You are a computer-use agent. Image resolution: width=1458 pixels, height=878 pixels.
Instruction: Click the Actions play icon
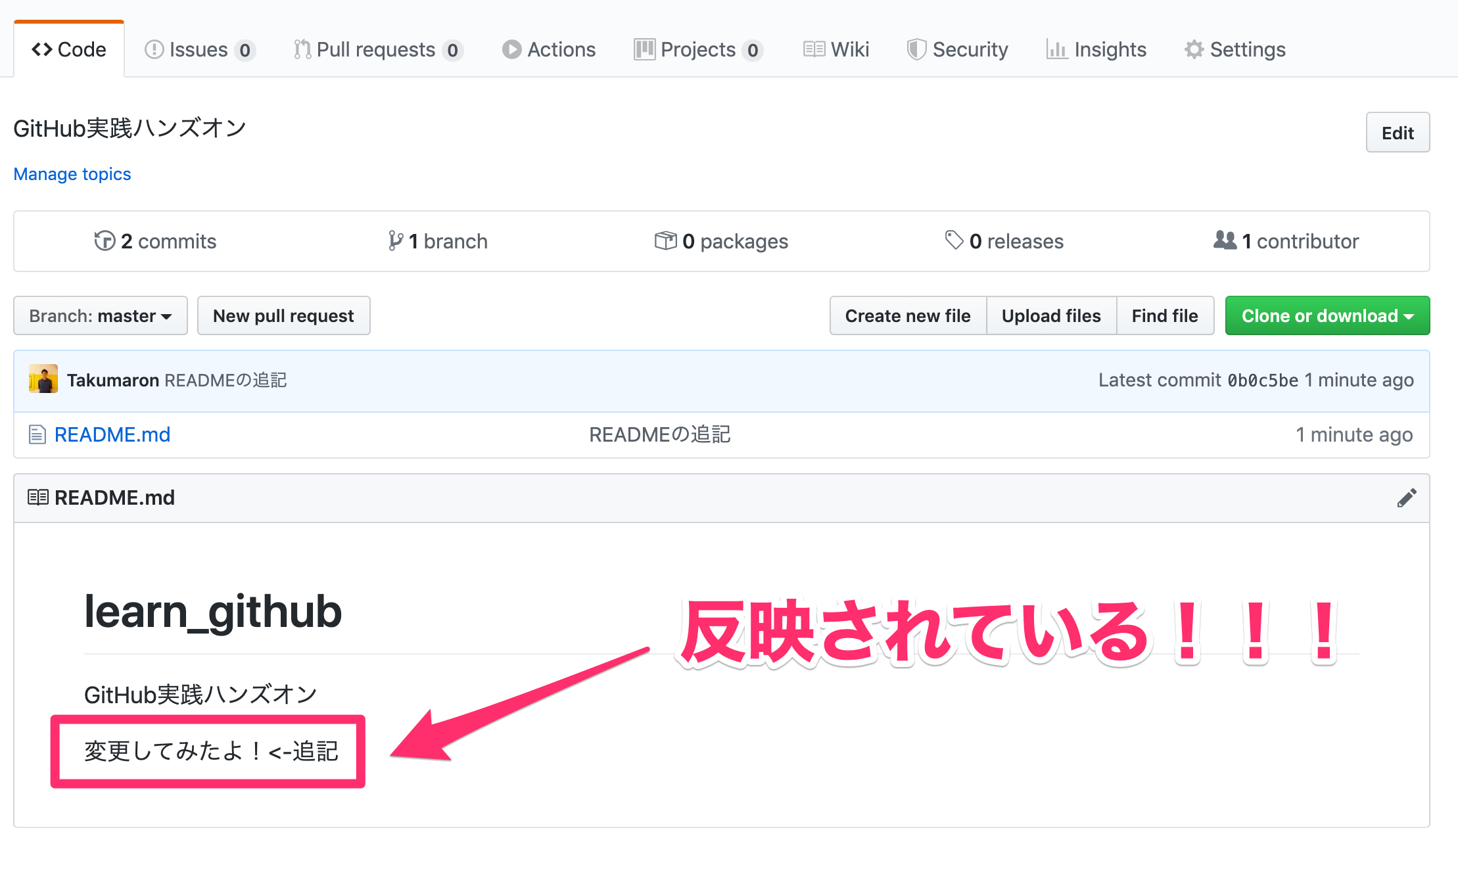[x=511, y=49]
